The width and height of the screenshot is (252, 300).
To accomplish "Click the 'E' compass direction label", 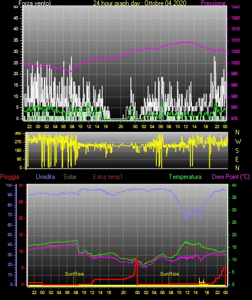I will tap(237, 159).
